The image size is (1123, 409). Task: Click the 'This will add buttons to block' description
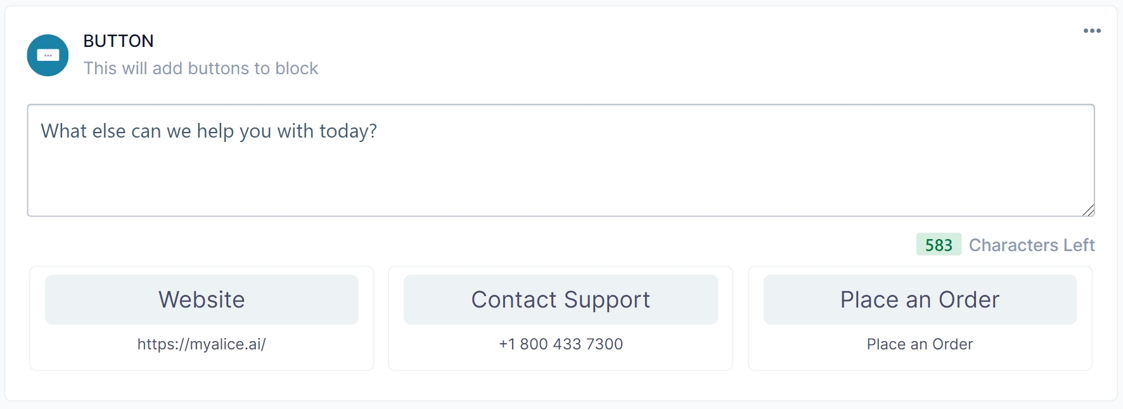(201, 68)
